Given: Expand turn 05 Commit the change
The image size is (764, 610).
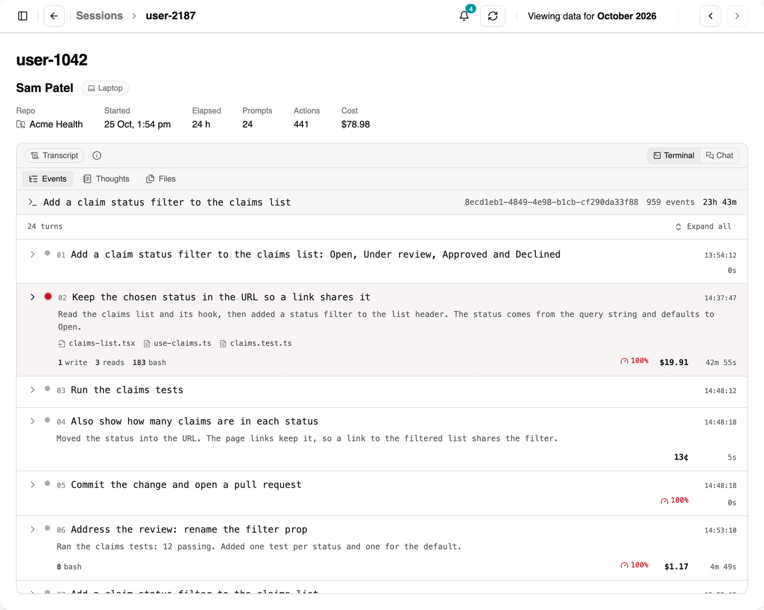Looking at the screenshot, I should click(x=32, y=485).
